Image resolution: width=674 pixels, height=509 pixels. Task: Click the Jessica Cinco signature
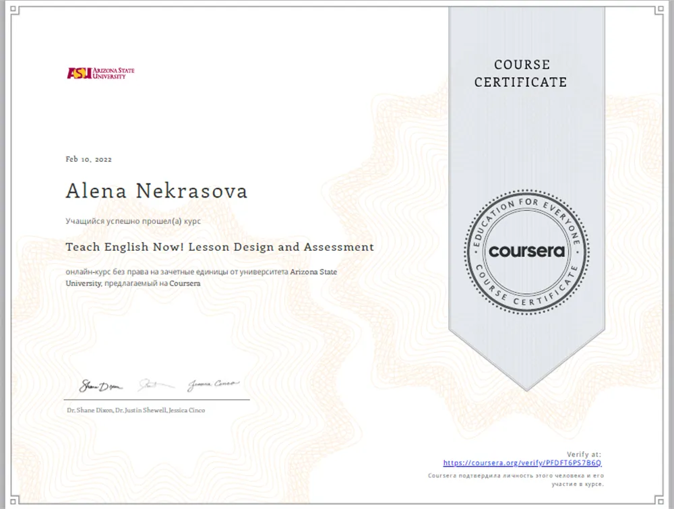tap(213, 385)
